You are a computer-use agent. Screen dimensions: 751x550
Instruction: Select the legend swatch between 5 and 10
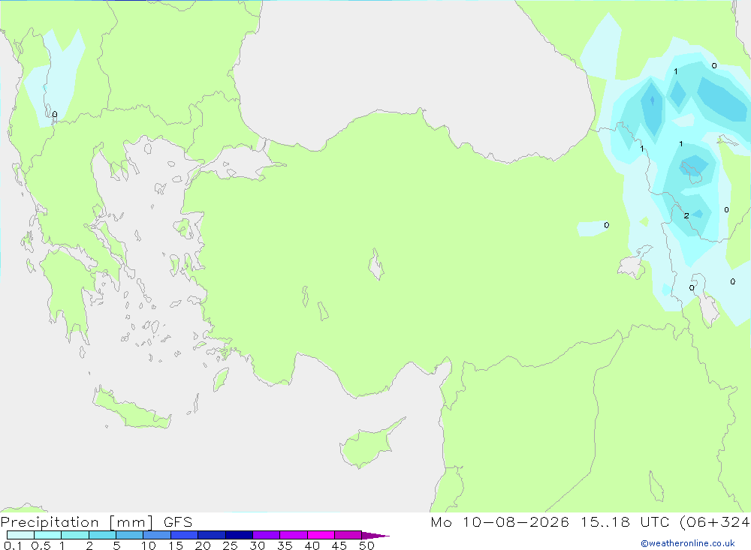coord(130,535)
